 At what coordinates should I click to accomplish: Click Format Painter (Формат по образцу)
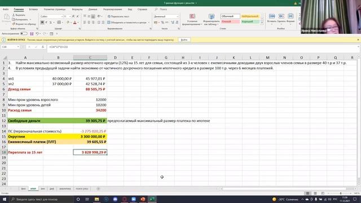coord(24,24)
